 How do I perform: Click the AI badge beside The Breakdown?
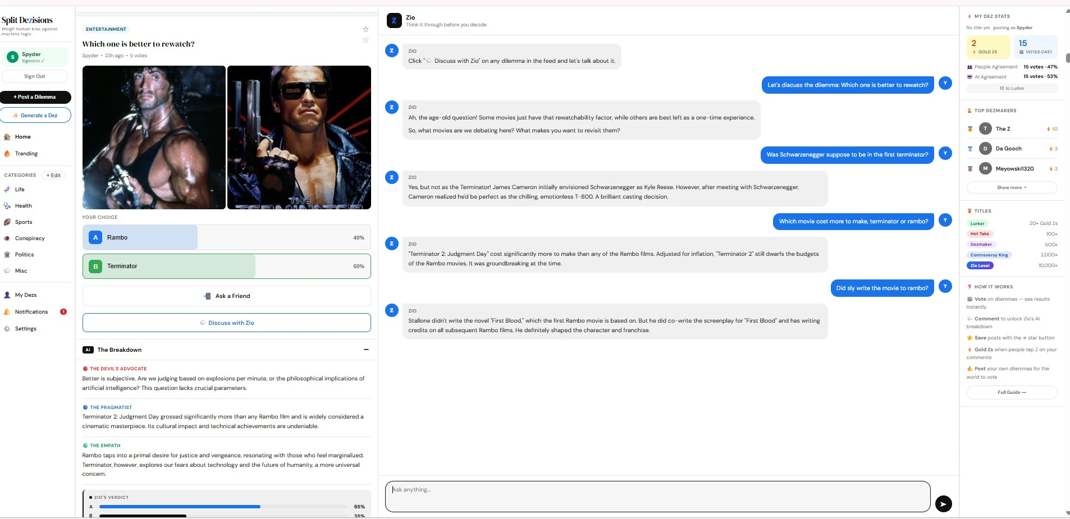pyautogui.click(x=88, y=350)
